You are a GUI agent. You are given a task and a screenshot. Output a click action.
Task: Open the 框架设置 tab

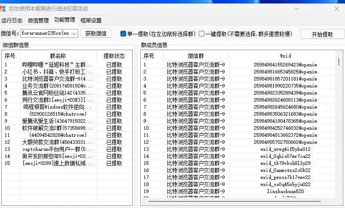click(91, 21)
